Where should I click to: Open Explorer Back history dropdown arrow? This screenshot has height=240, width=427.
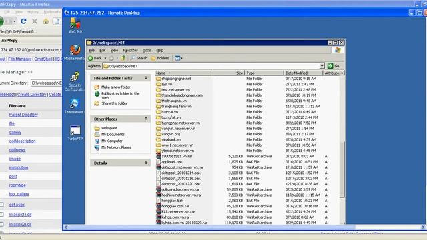pyautogui.click(x=105, y=58)
